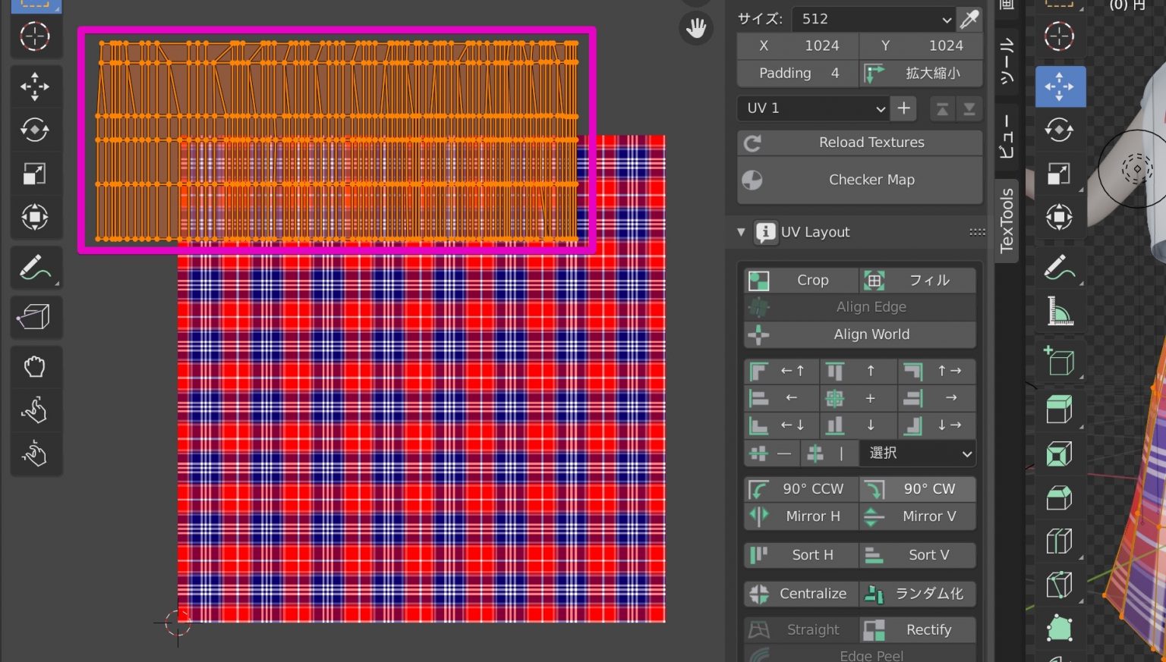This screenshot has height=662, width=1166.
Task: Click the eyedropper next to the texture size field
Action: coord(970,19)
